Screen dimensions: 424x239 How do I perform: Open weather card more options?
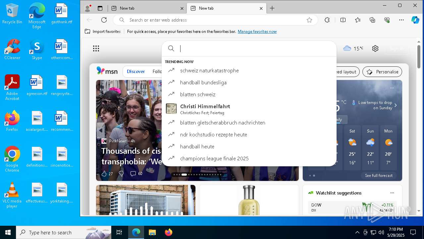[392, 88]
